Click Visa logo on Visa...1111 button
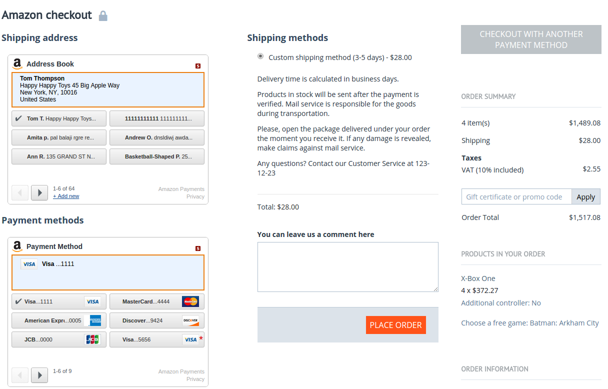The width and height of the screenshot is (608, 389). pos(92,301)
